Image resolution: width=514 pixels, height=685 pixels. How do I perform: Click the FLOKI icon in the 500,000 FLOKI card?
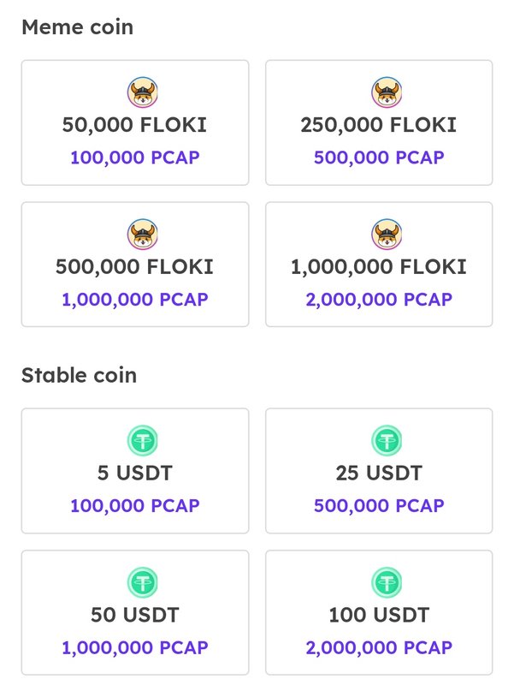coord(142,234)
